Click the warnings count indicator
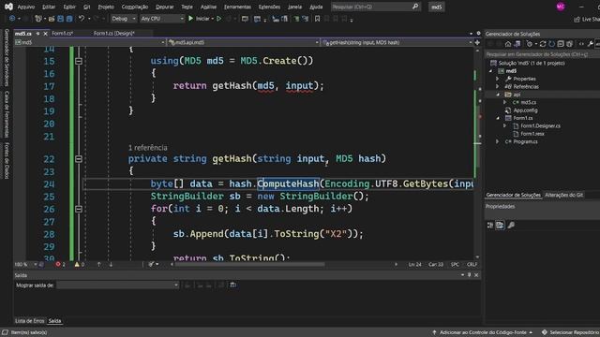Screen dimensions: 600x337 point(80,264)
